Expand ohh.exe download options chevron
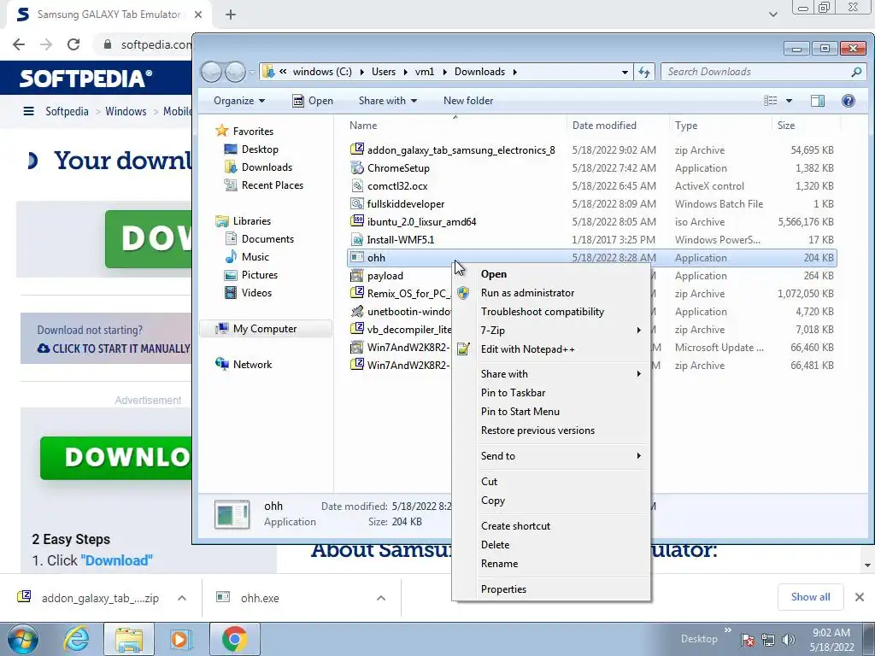The height and width of the screenshot is (656, 875). point(381,597)
